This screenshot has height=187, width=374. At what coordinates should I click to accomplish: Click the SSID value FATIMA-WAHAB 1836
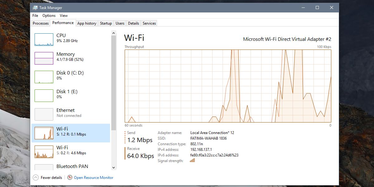(x=209, y=138)
